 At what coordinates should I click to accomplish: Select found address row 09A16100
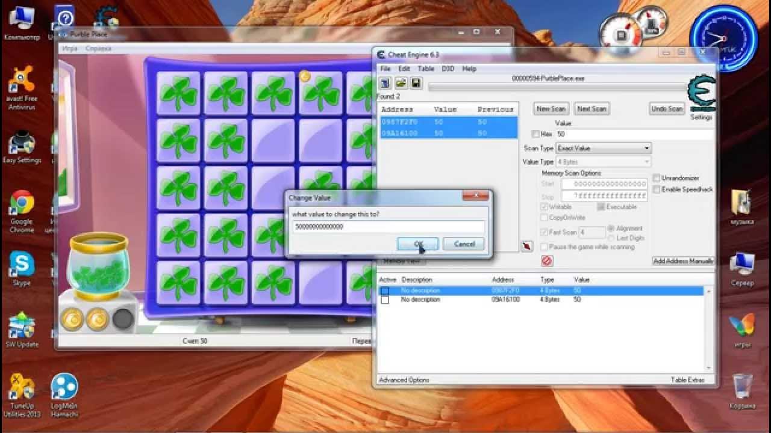pyautogui.click(x=448, y=133)
